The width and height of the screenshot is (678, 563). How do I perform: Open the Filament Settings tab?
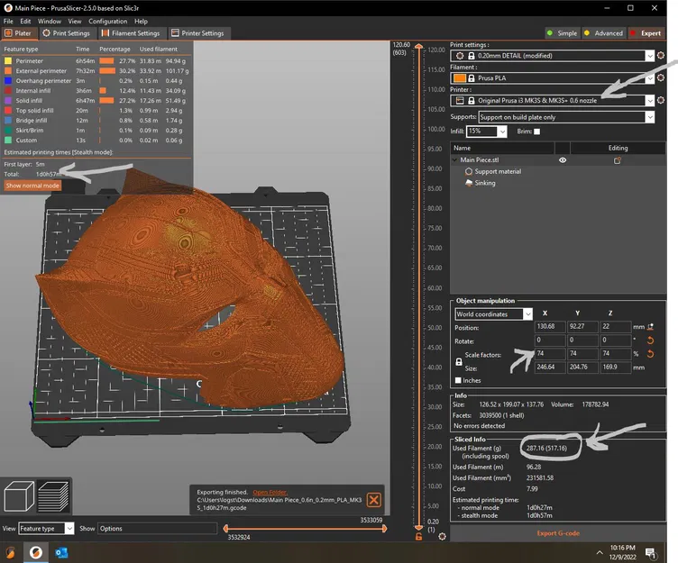point(130,33)
